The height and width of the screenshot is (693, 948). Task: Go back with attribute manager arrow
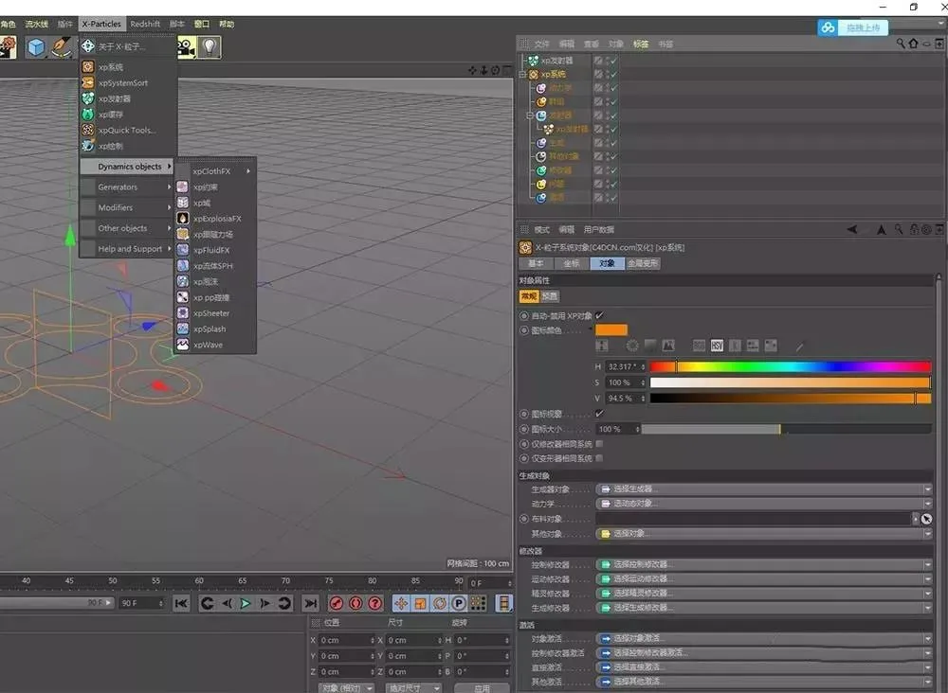(x=852, y=229)
